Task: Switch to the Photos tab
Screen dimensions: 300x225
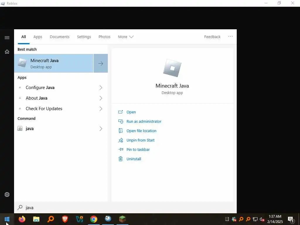Action: pos(105,37)
